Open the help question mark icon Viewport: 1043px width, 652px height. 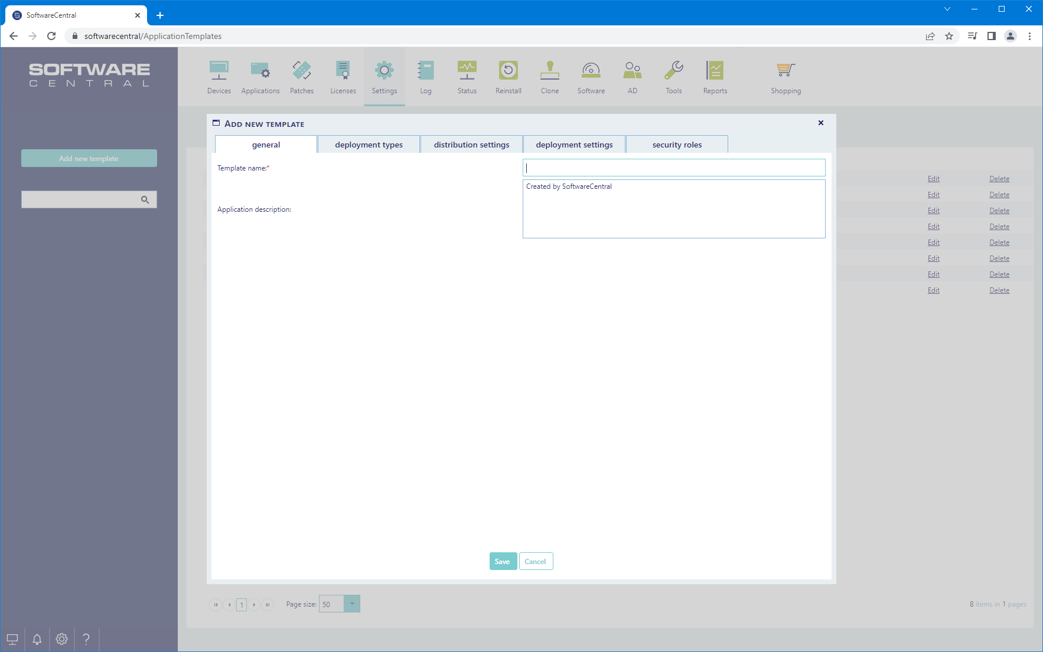click(x=86, y=639)
